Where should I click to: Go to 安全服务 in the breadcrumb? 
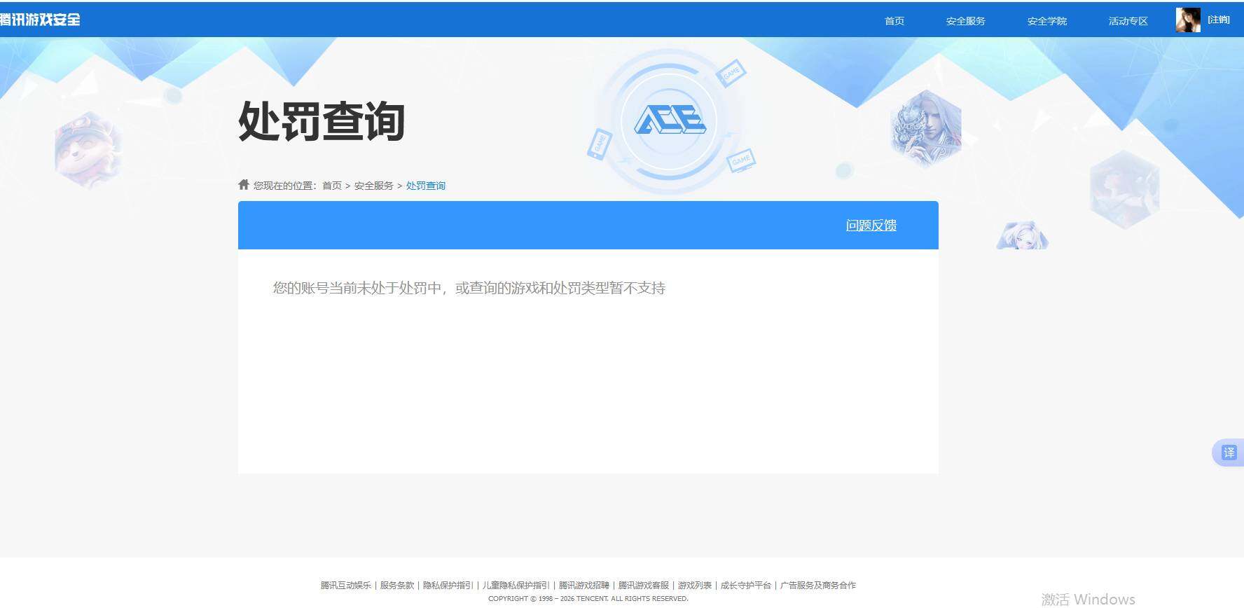(x=374, y=186)
